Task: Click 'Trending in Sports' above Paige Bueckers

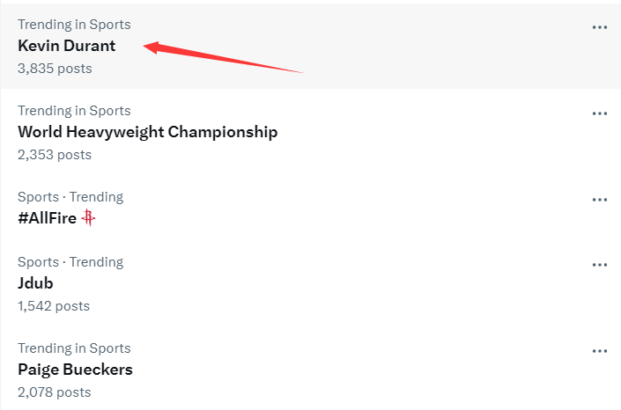Action: coord(74,348)
